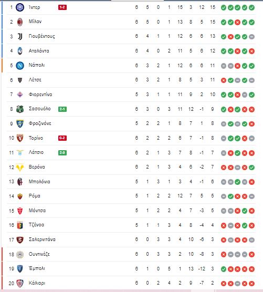The height and width of the screenshot is (292, 263).
Task: Click the Cagliari club crest icon
Action: click(x=20, y=283)
